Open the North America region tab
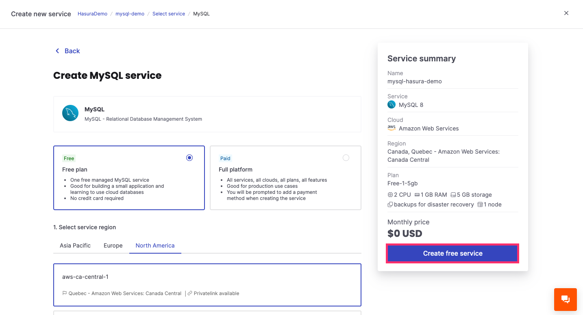This screenshot has height=315, width=583. (x=155, y=245)
